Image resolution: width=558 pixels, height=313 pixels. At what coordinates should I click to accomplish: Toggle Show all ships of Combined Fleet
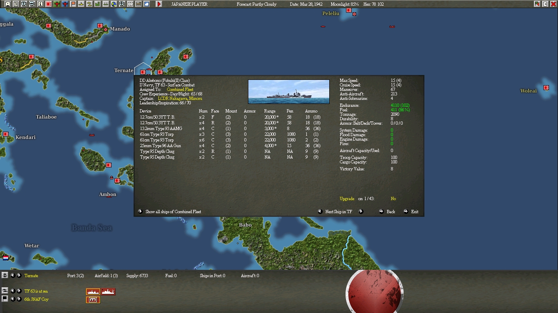[140, 212]
